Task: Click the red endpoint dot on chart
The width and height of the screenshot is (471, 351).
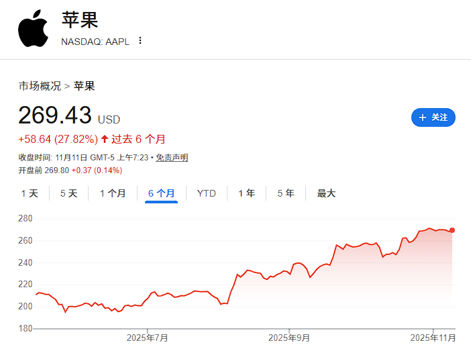Action: (452, 230)
